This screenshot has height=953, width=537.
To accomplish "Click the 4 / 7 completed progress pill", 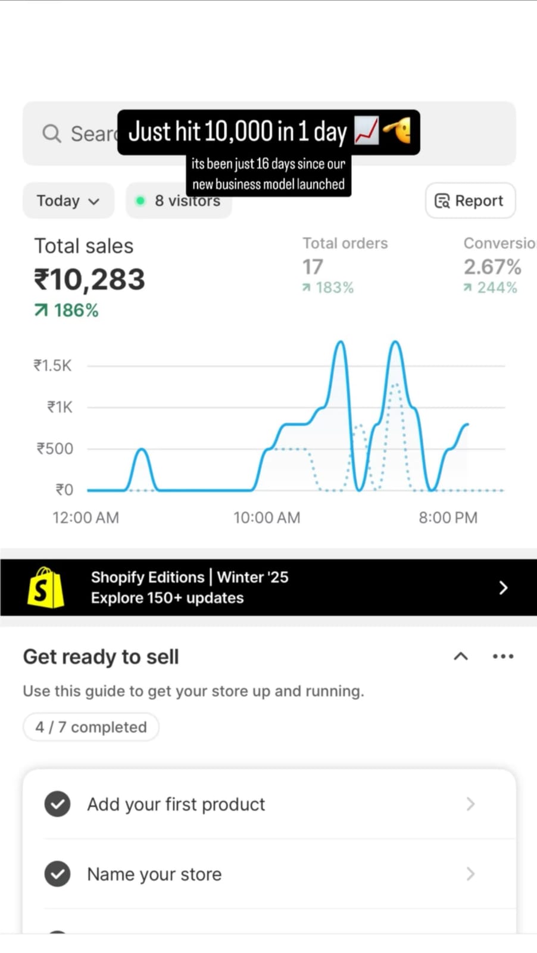I will [91, 727].
